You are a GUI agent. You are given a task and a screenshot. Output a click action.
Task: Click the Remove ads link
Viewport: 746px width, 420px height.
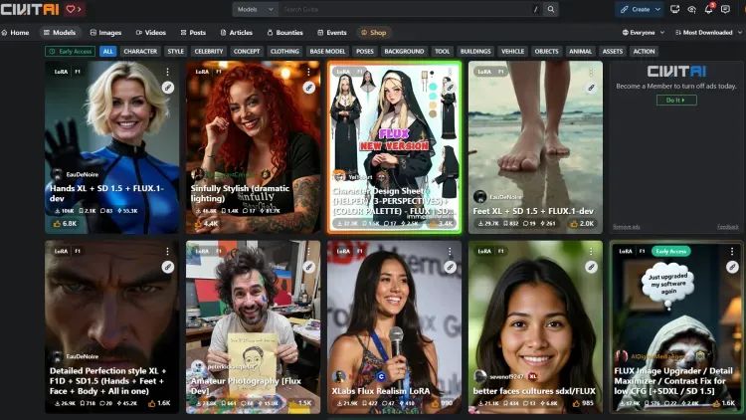626,227
